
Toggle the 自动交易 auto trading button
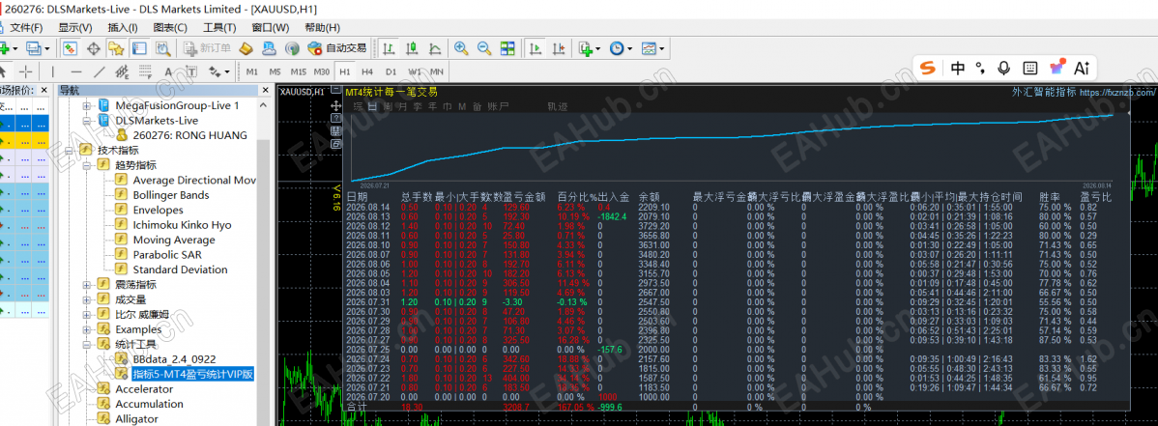click(336, 48)
